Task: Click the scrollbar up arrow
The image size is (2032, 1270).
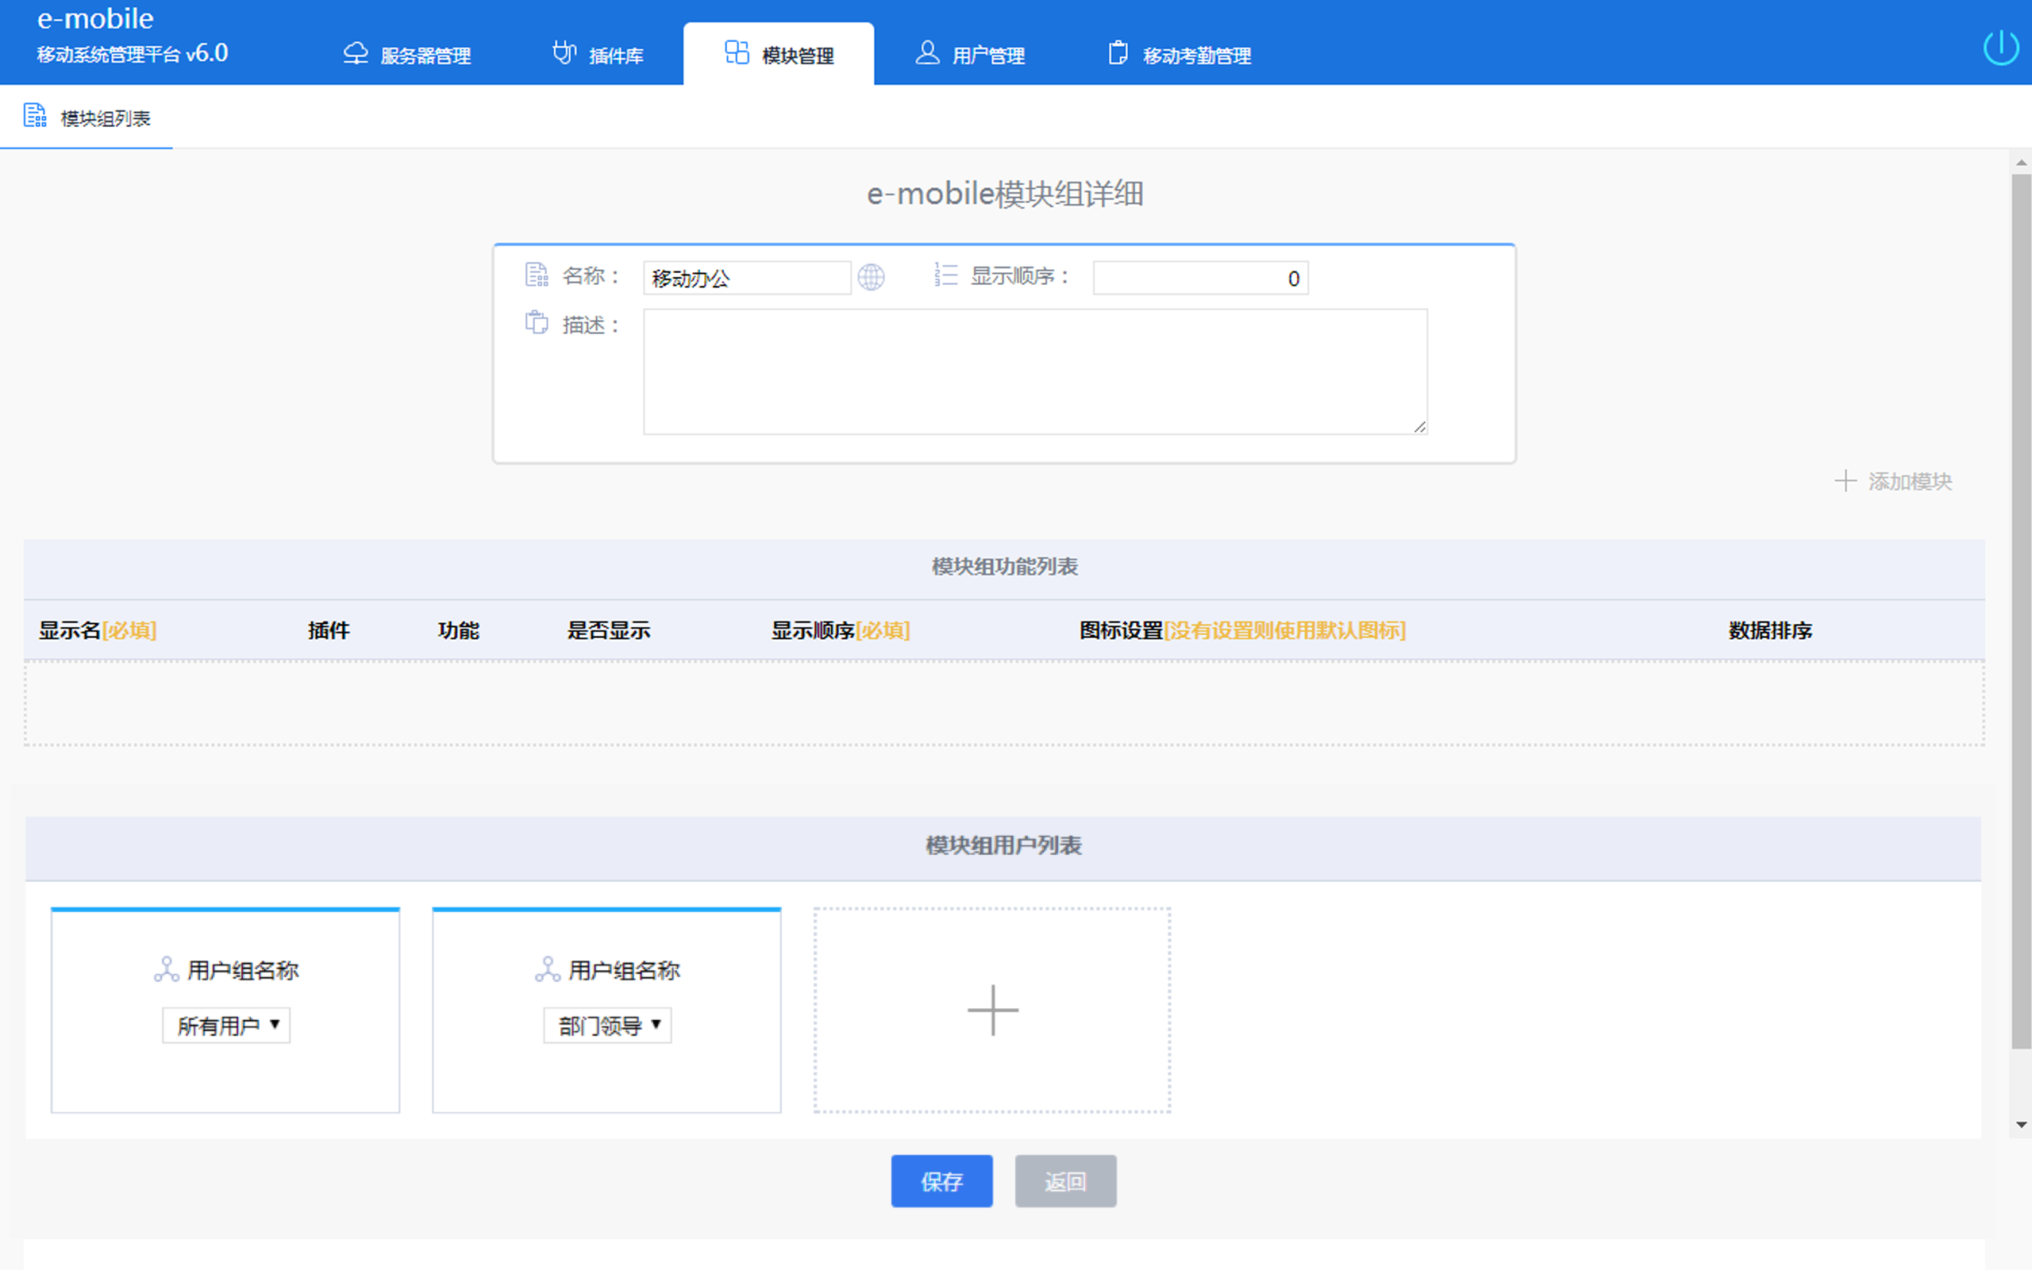Action: 2021,163
